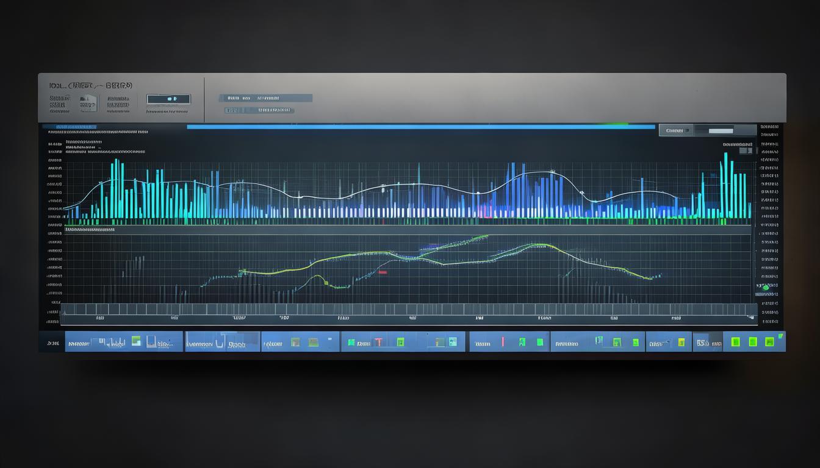Select the far-left dark tab in the bottom bar
This screenshot has height=468, width=820.
pyautogui.click(x=52, y=344)
